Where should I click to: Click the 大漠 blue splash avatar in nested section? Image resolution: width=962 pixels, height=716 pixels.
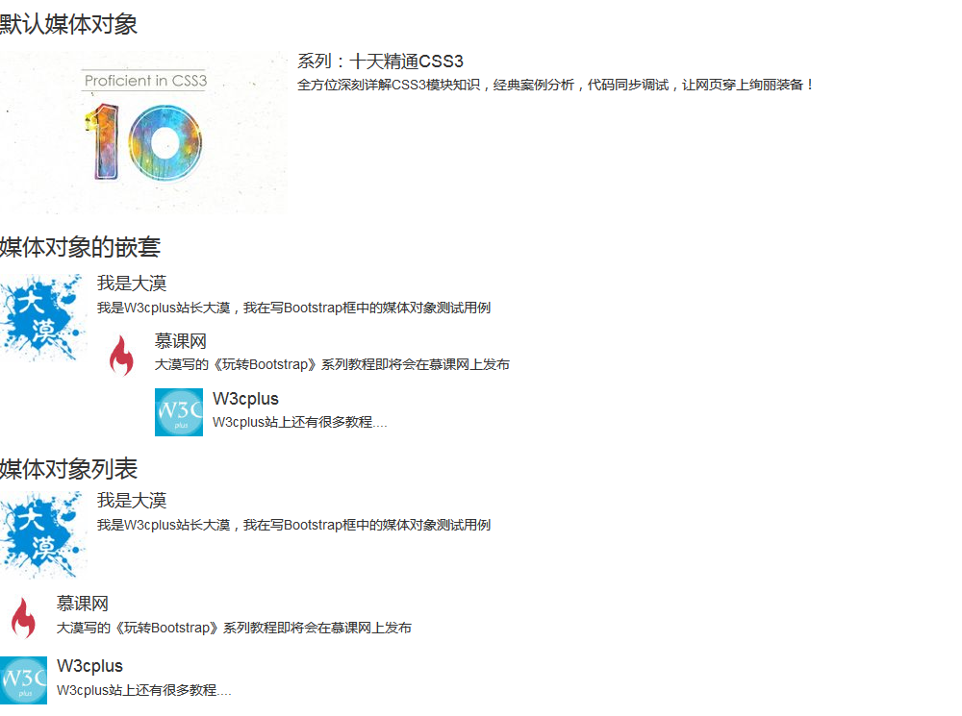coord(43,317)
